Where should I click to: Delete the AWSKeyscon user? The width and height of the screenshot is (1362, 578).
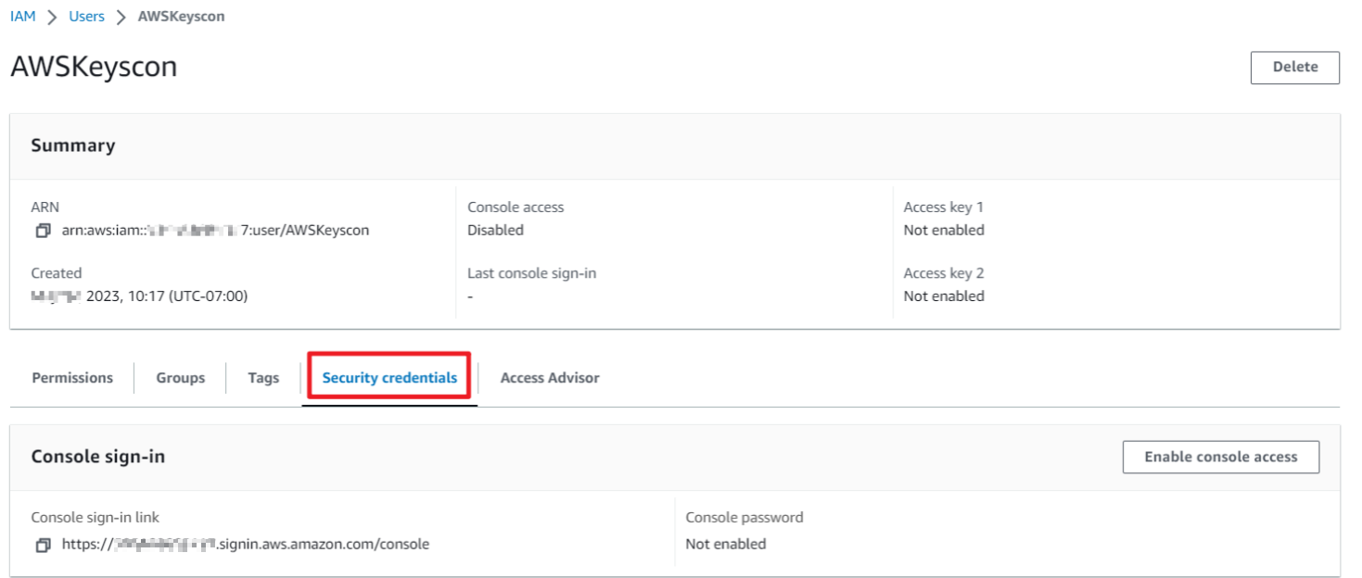point(1294,67)
